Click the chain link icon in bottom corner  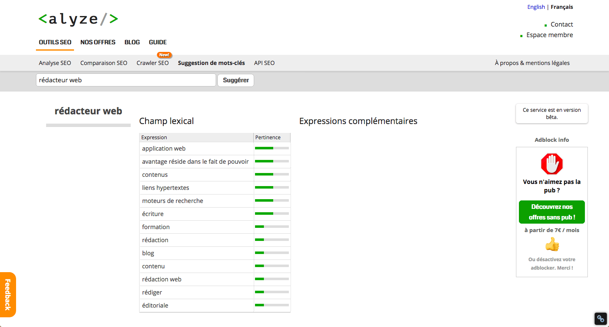(x=601, y=319)
